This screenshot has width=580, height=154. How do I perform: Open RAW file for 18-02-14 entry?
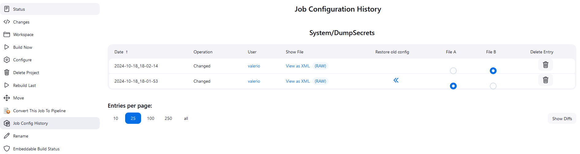point(321,66)
